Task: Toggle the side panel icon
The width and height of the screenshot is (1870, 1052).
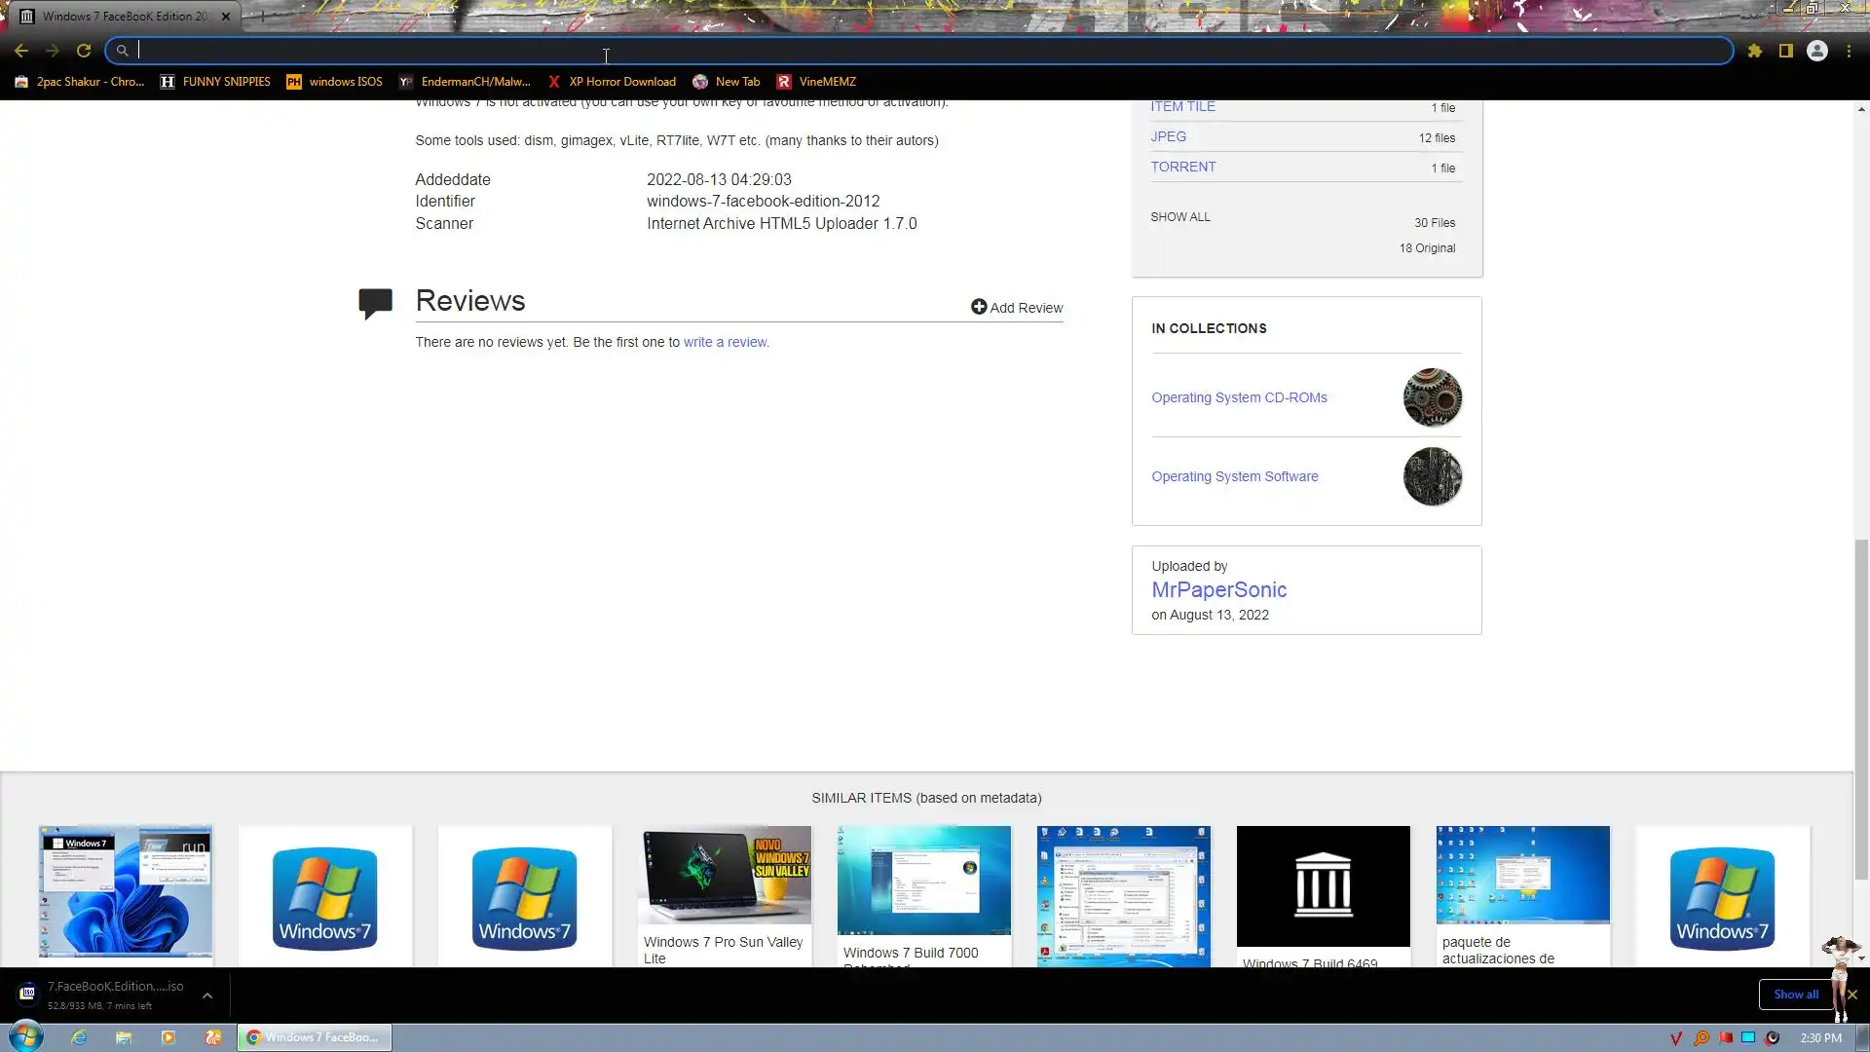Action: 1786,51
